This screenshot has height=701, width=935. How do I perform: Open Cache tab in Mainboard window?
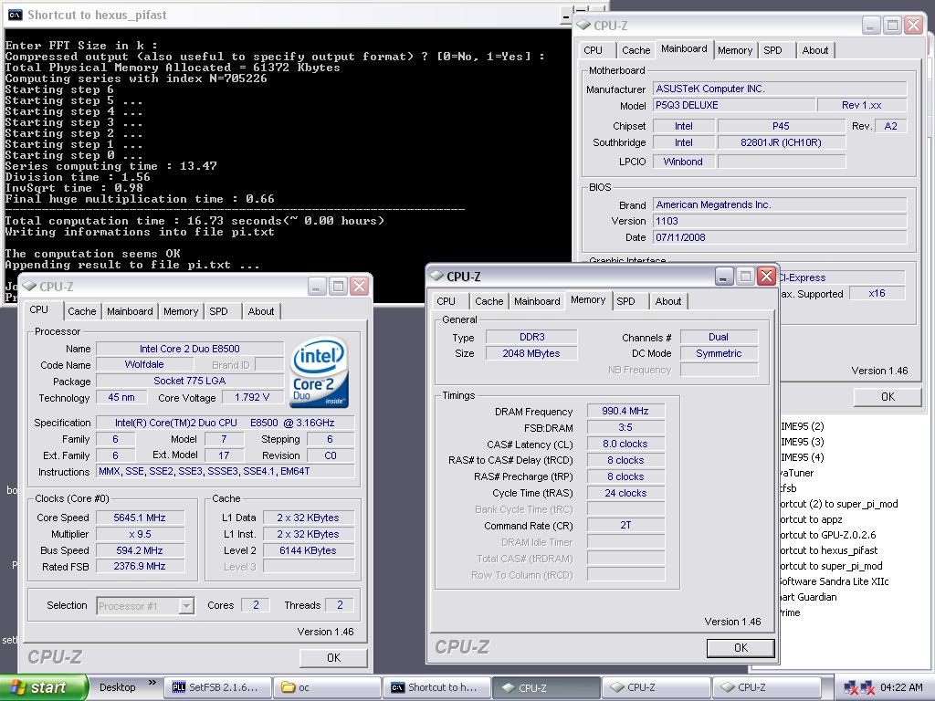pyautogui.click(x=636, y=50)
